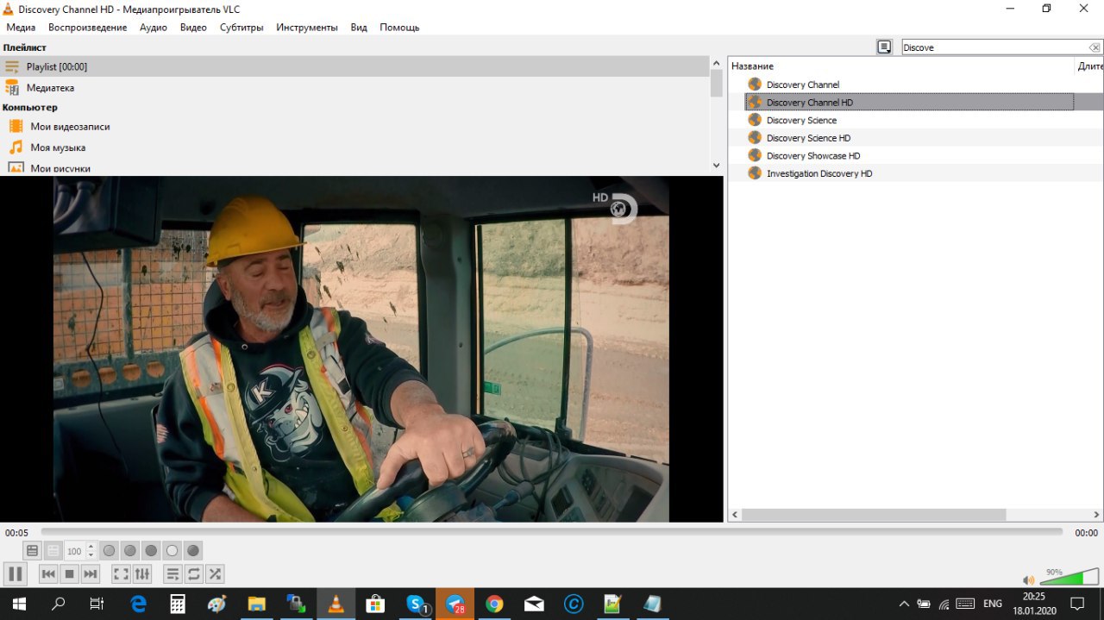Open the Аудио menu
This screenshot has width=1104, height=620.
[x=154, y=27]
